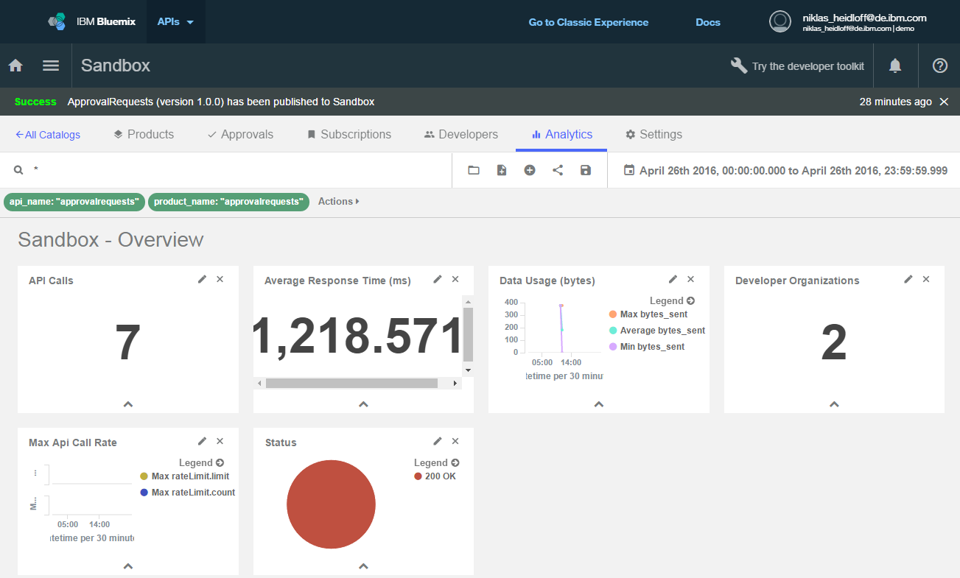960x578 pixels.
Task: Open the Settings tab
Action: [x=654, y=134]
